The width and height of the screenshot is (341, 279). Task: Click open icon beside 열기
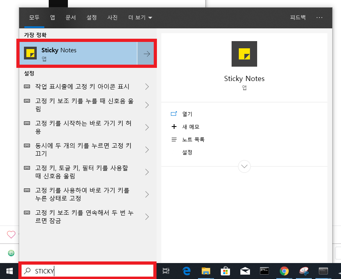(x=174, y=113)
